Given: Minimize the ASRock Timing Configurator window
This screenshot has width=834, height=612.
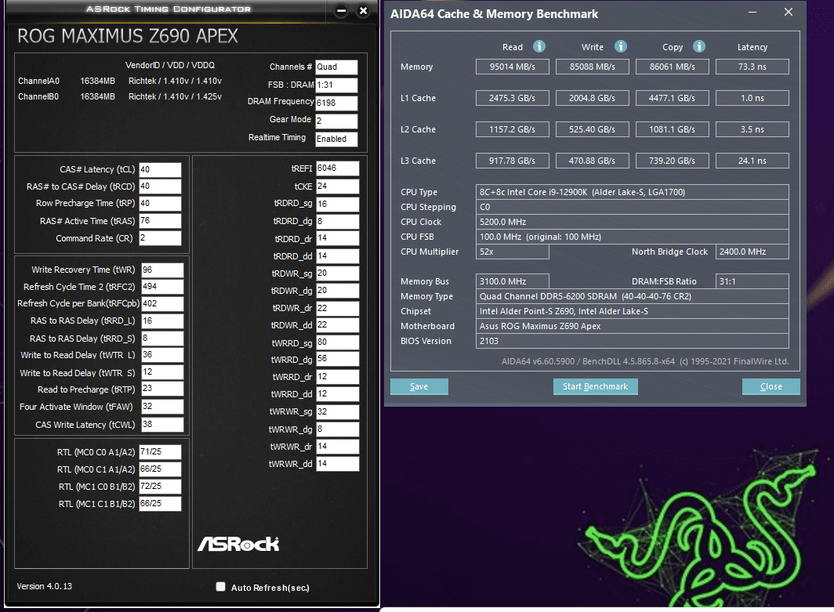Looking at the screenshot, I should 342,11.
